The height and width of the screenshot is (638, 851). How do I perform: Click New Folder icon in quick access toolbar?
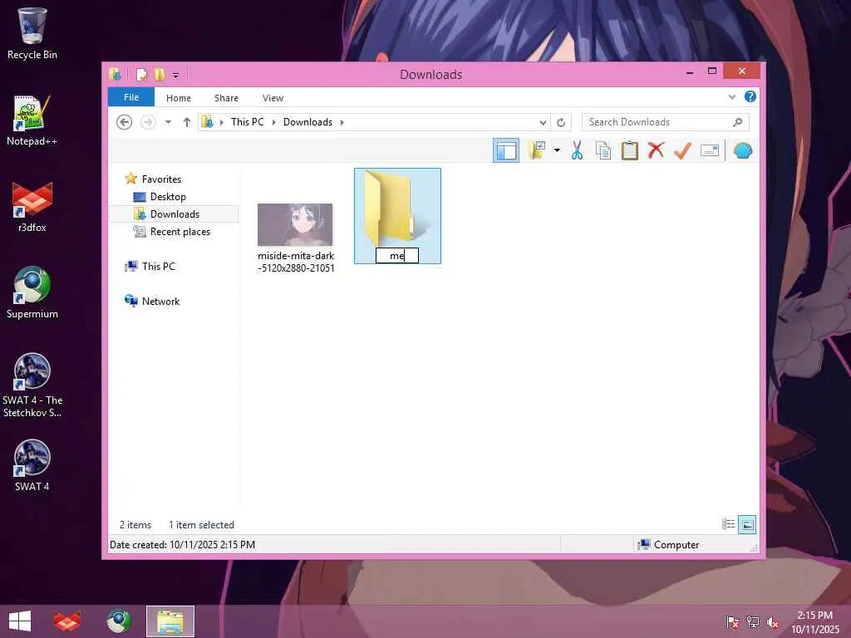point(160,74)
